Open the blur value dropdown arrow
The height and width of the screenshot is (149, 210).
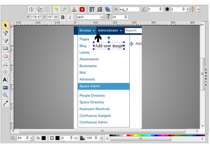coord(188,9)
